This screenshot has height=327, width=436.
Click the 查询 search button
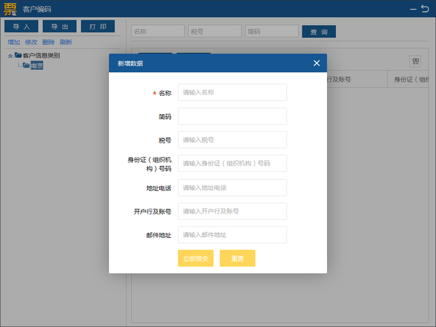(x=319, y=31)
